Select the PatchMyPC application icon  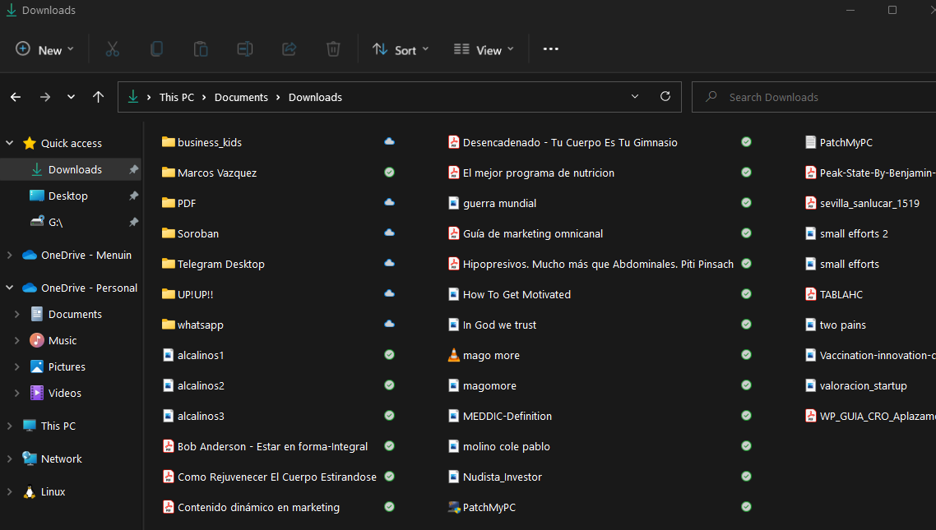tap(454, 507)
